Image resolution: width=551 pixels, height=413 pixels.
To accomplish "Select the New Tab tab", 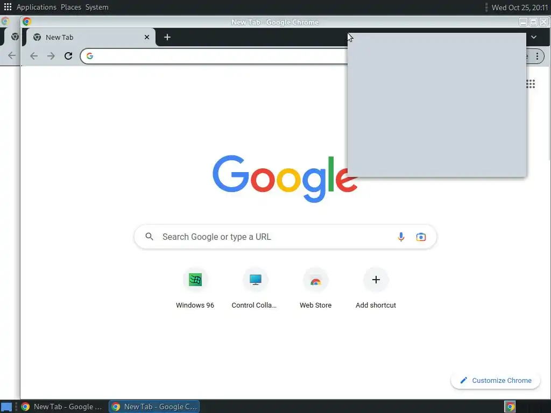I will click(x=90, y=37).
